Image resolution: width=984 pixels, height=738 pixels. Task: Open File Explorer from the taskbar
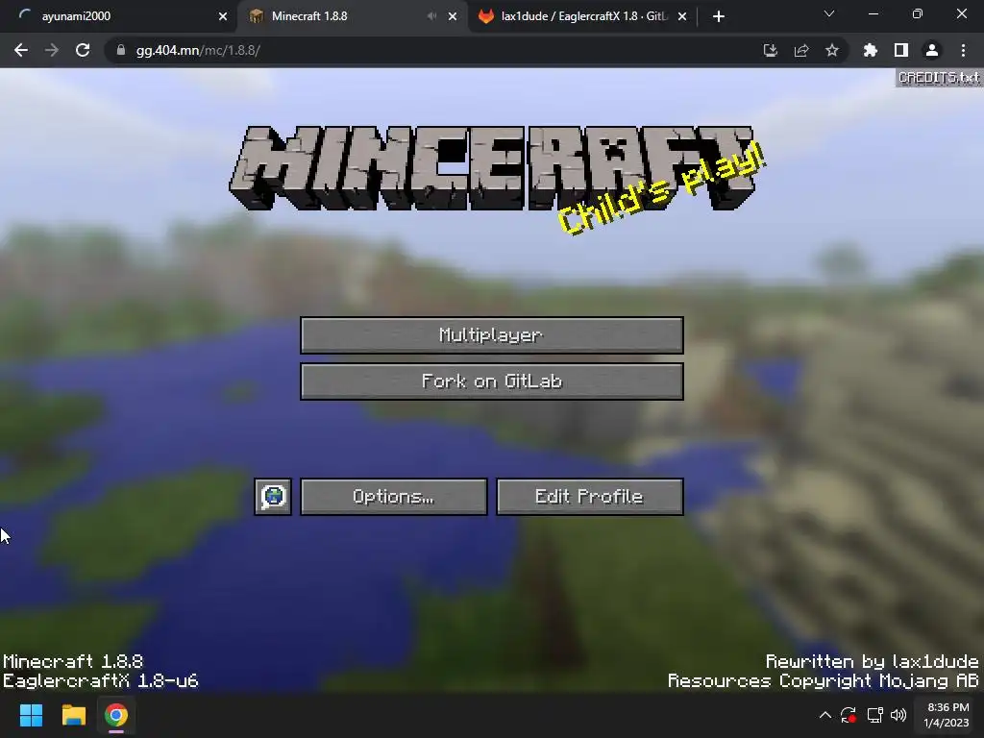click(73, 715)
